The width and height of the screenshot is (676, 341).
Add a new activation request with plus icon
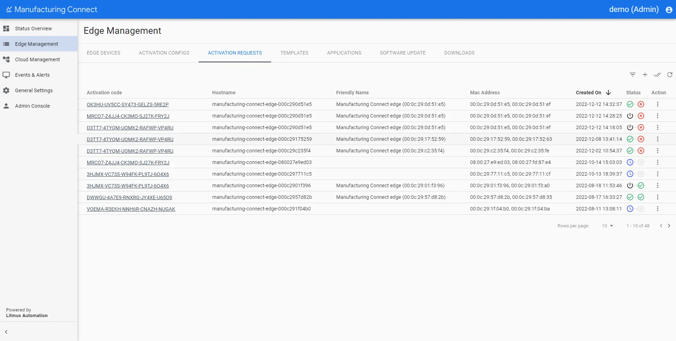(645, 75)
